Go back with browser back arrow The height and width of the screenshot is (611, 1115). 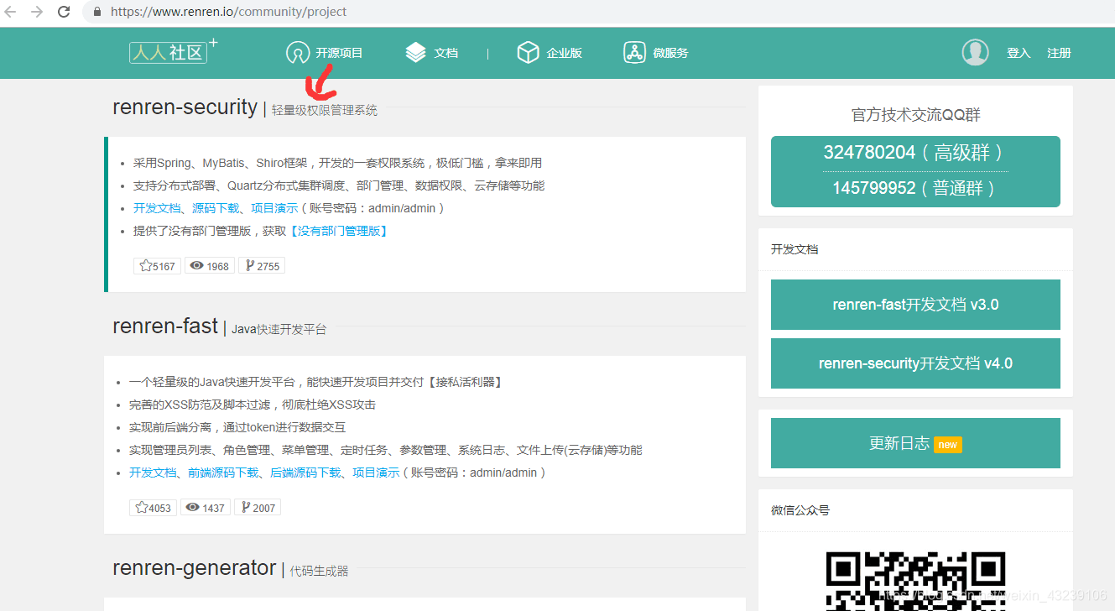pos(10,12)
